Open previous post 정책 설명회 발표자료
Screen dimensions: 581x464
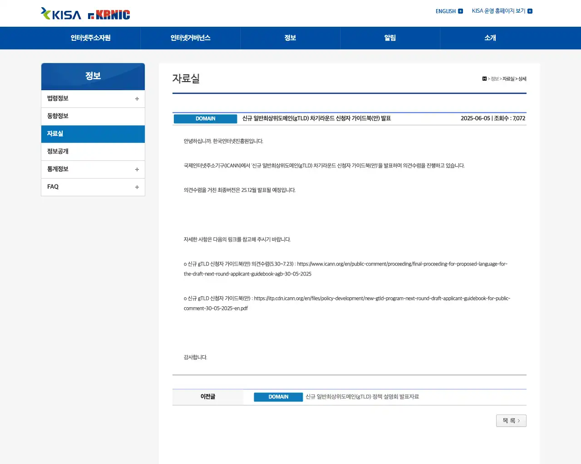[x=362, y=396]
